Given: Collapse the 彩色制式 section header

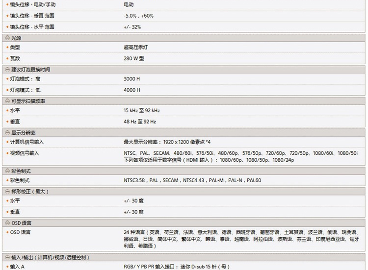Looking at the screenshot, I should pyautogui.click(x=7, y=171).
